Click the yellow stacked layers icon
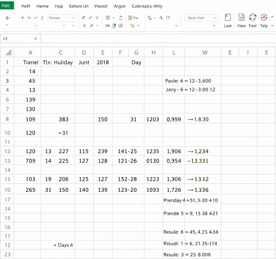The width and height of the screenshot is (276, 259). coord(132,26)
